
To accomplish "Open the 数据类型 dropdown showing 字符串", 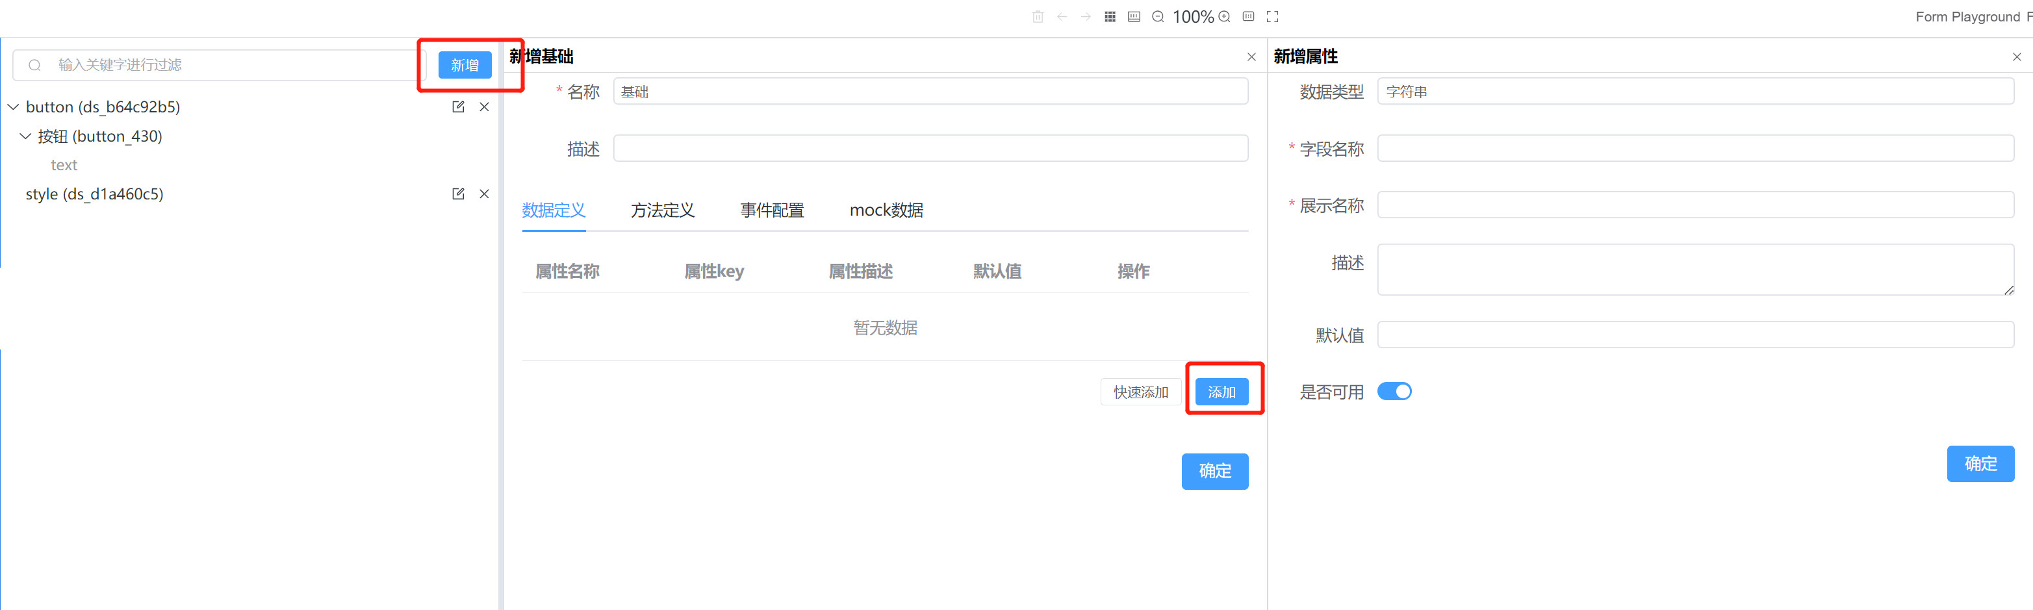I will coord(1694,92).
